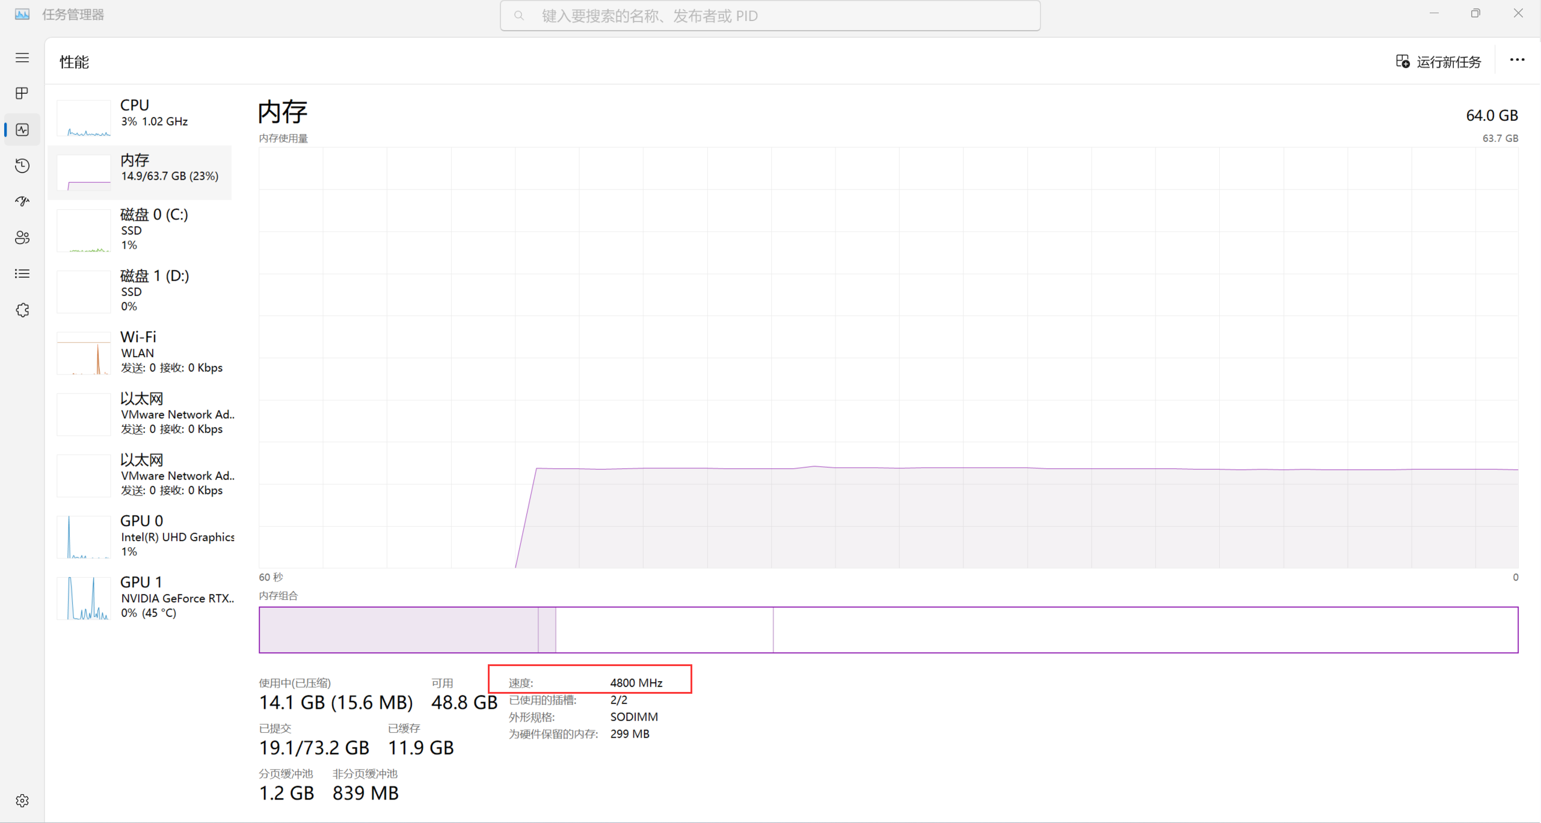Click the 4800 MHz speed value
Screen dimensions: 1541x823
click(636, 683)
